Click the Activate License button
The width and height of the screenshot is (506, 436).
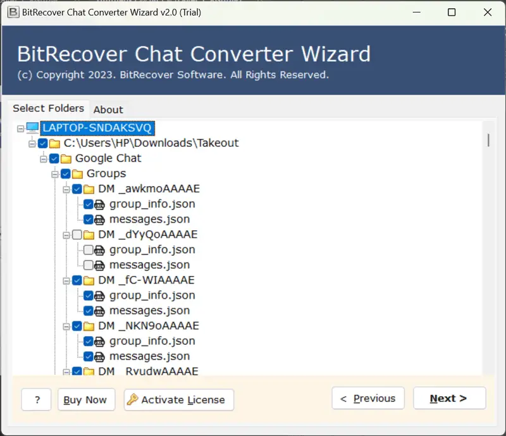[x=179, y=399]
